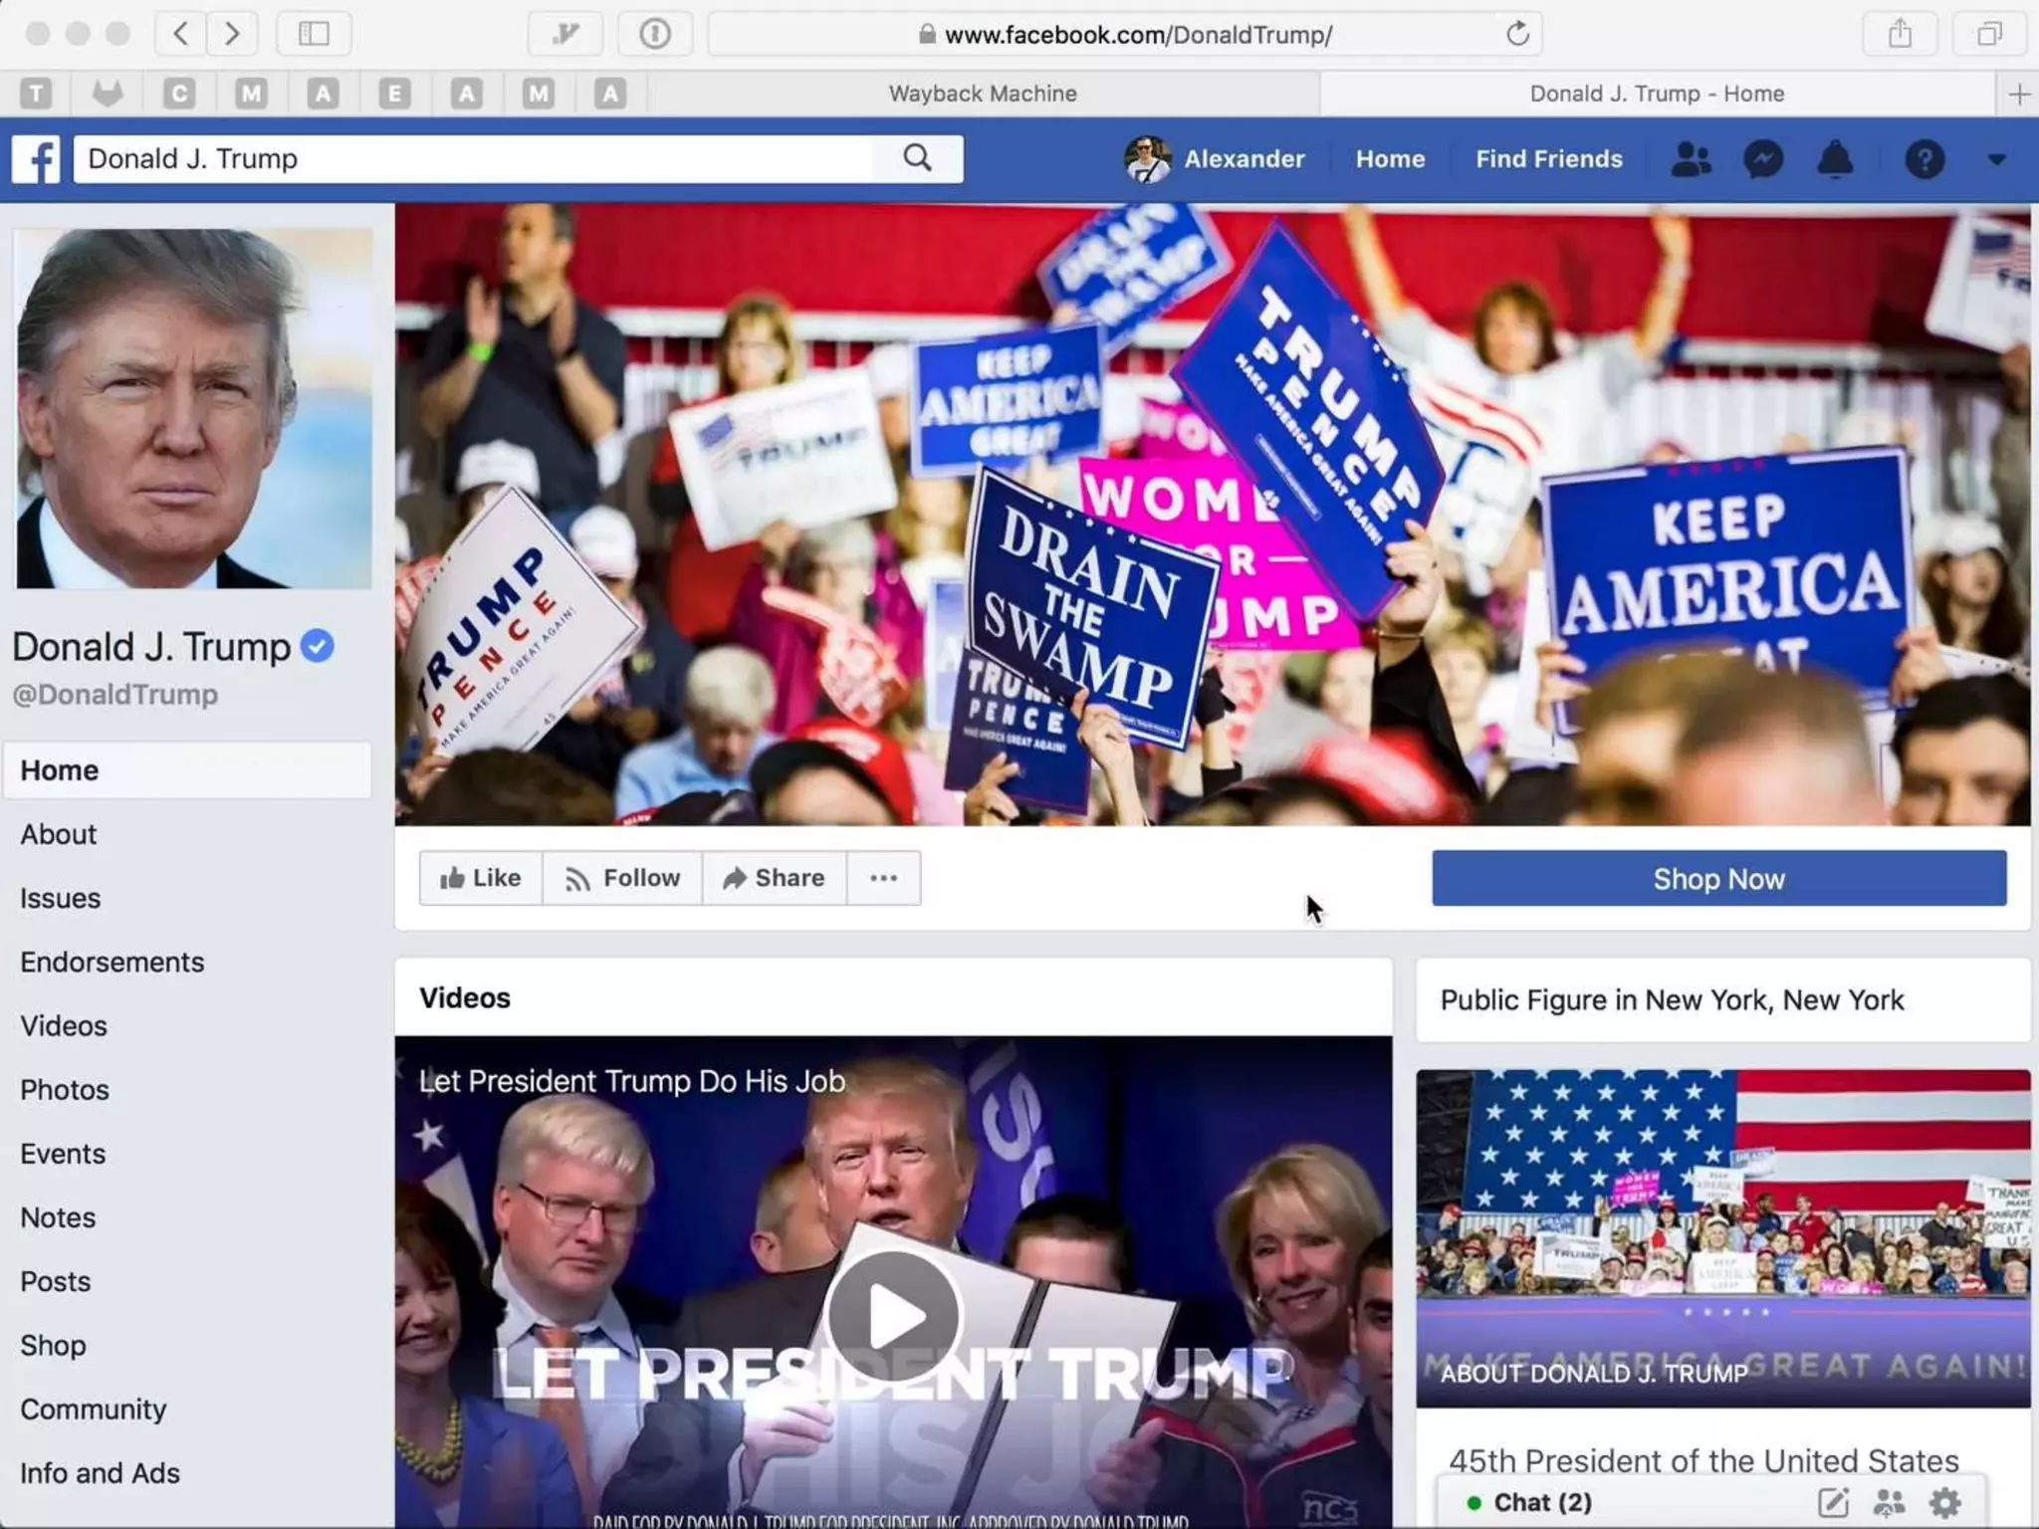2039x1529 pixels.
Task: Click the search magnifier icon
Action: pyautogui.click(x=917, y=158)
